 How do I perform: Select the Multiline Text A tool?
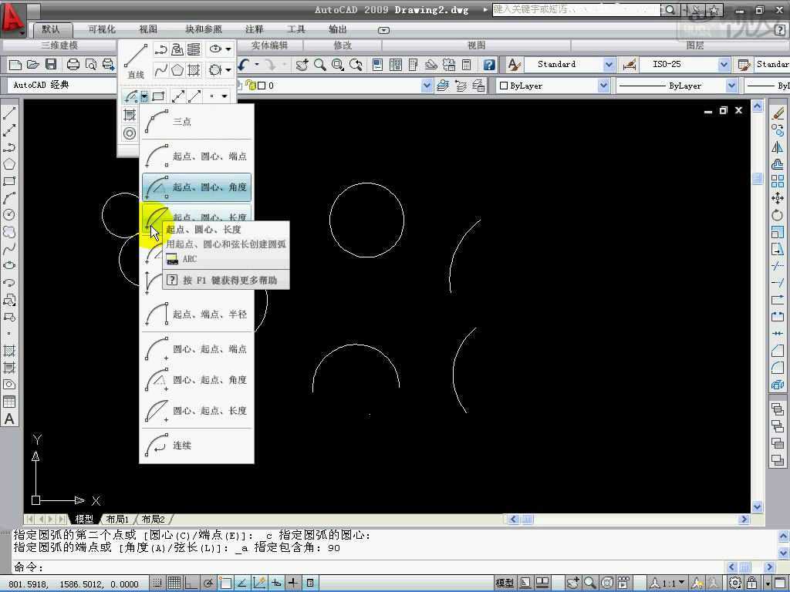(x=9, y=419)
